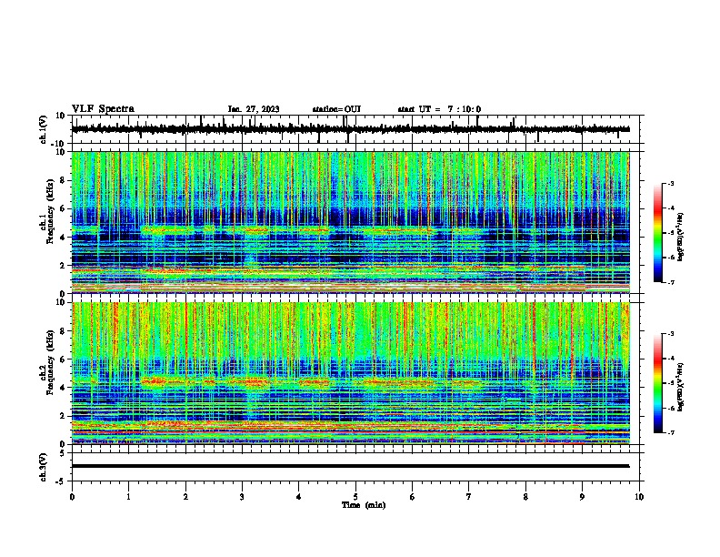
Task: Click tick label "1" on the time axis
Action: 128,497
